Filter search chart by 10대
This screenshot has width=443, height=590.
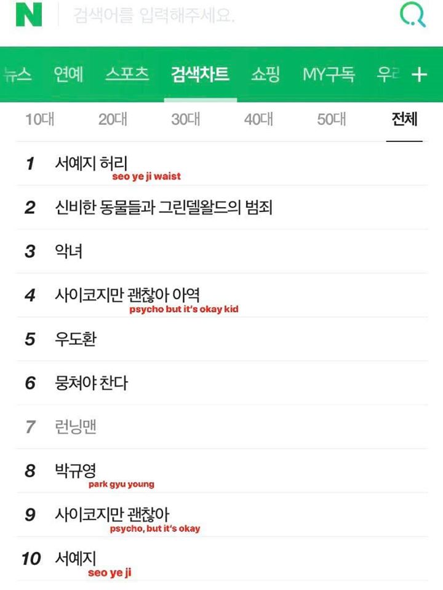coord(39,120)
